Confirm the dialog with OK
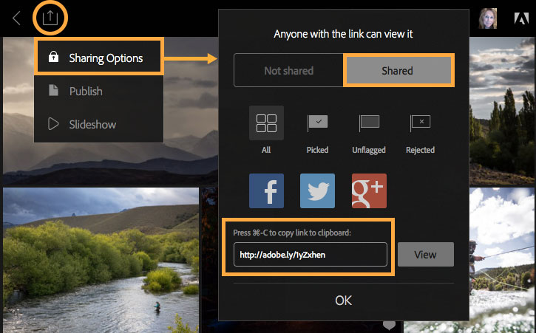 [x=343, y=301]
